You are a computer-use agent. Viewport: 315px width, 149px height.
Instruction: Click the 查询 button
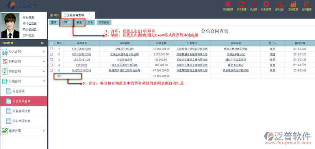pyautogui.click(x=54, y=22)
